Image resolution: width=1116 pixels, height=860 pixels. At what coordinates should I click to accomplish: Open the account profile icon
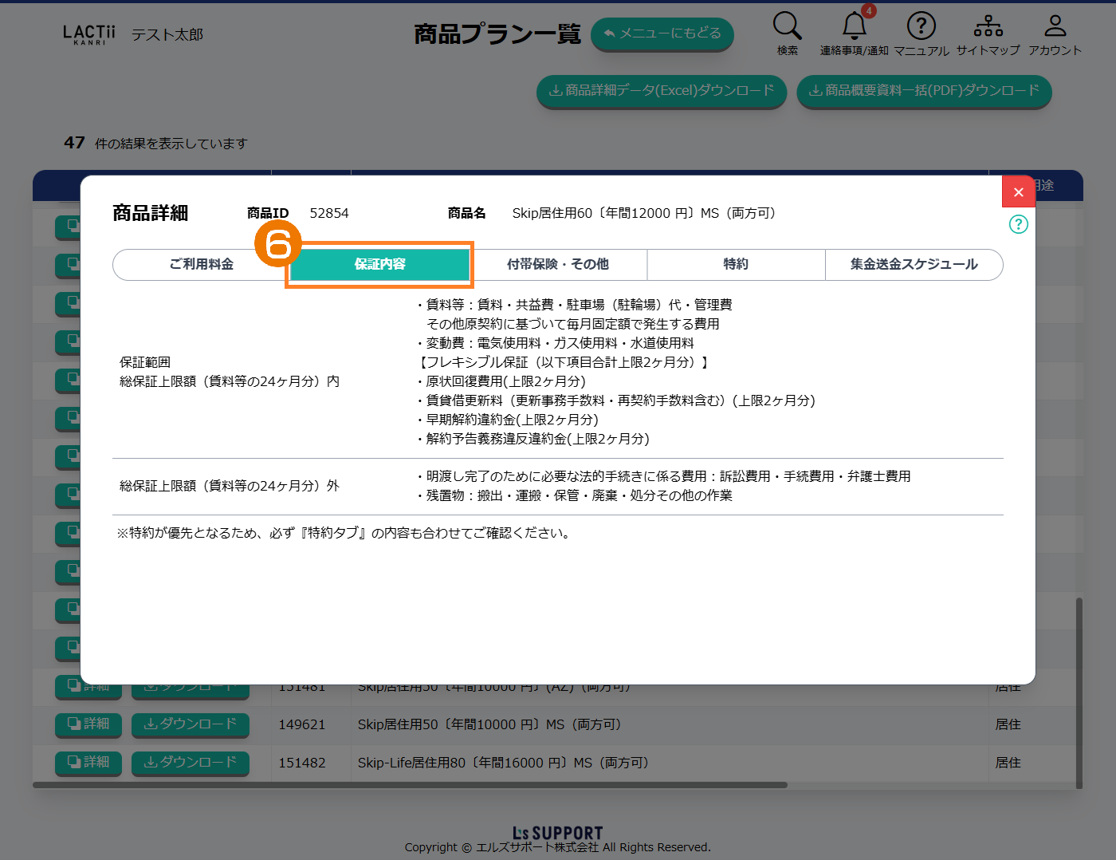[x=1055, y=26]
